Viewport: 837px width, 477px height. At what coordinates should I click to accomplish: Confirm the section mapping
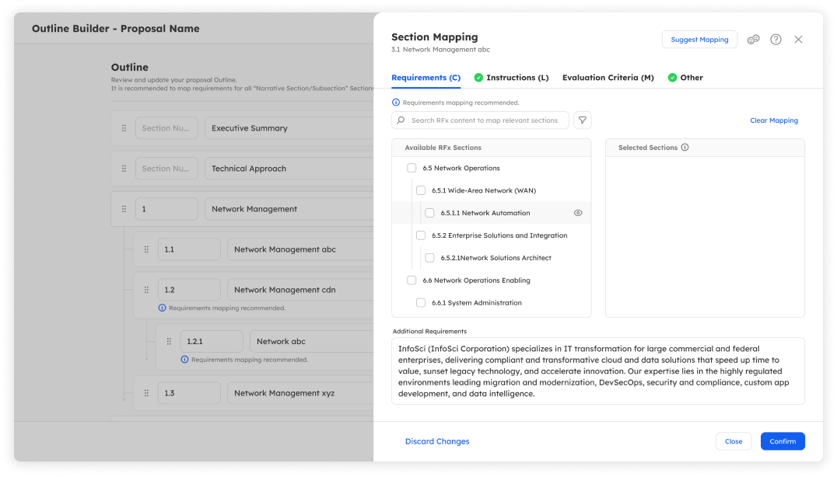tap(783, 441)
